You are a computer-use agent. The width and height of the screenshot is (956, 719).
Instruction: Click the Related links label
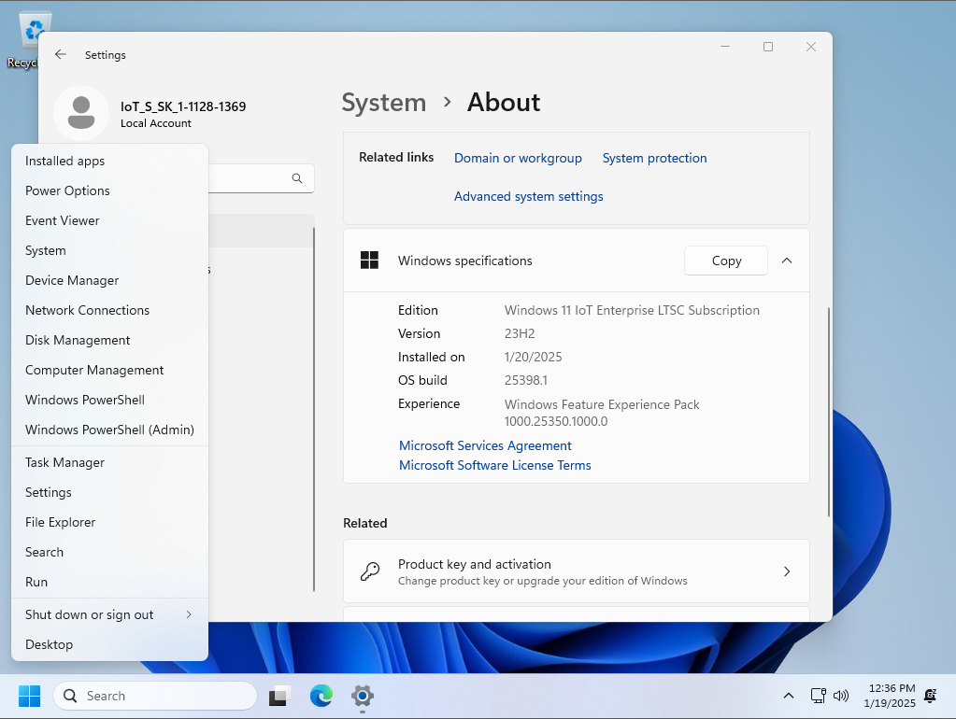point(396,157)
